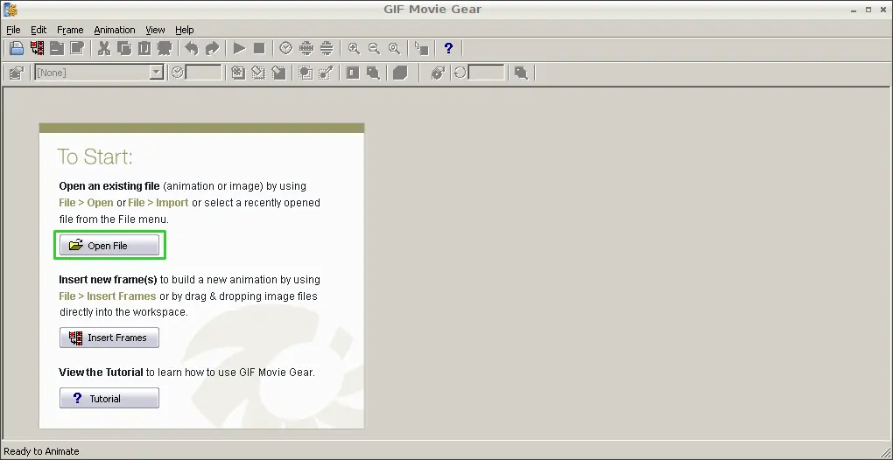Click the eraser-over-dotted-frame icon in second toolbar
This screenshot has width=893, height=460.
click(258, 73)
